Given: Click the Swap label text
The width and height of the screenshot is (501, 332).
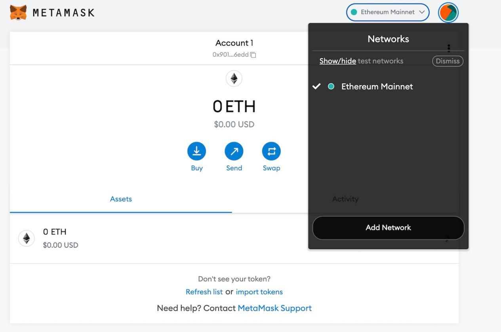Looking at the screenshot, I should (271, 168).
